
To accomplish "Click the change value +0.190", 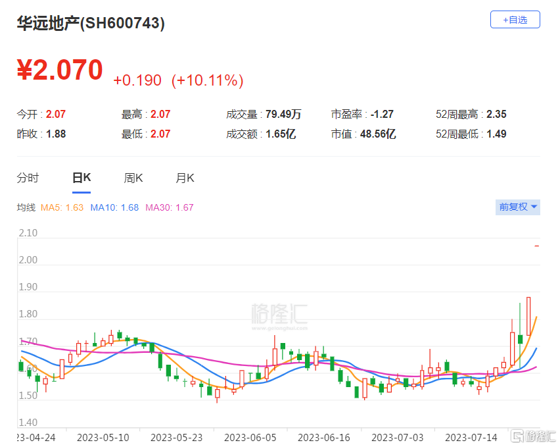I will point(137,80).
